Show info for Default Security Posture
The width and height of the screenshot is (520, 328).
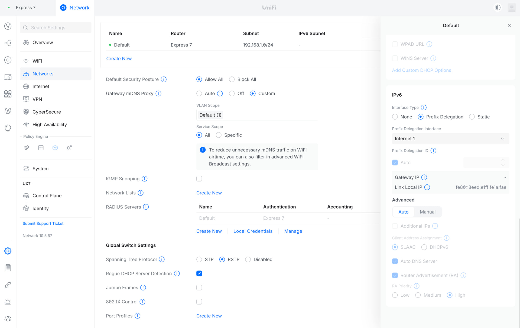[x=164, y=79]
